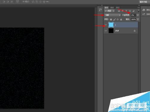Click the 3D 模式 label in options bar
150x112 pixels.
click(x=26, y=1)
